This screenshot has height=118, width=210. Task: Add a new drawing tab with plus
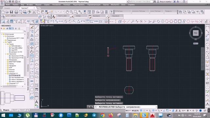[39, 8]
